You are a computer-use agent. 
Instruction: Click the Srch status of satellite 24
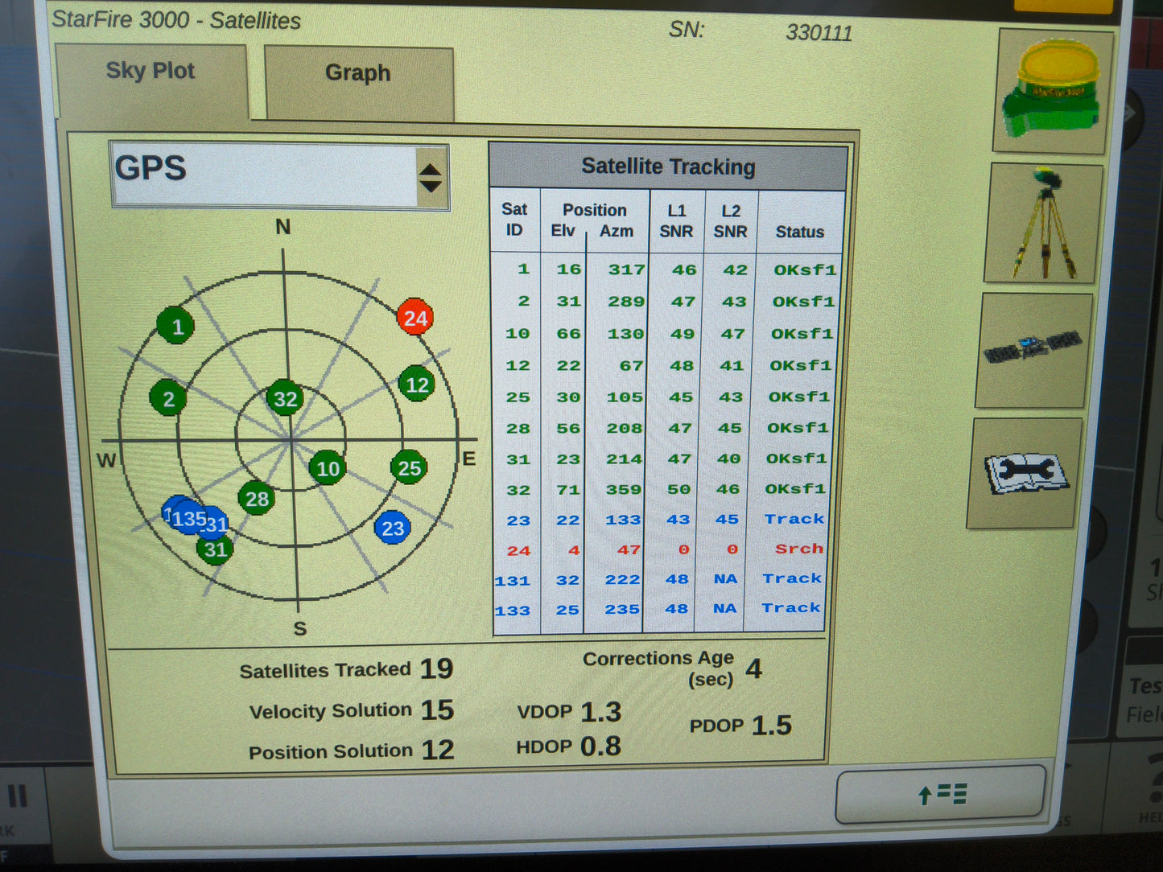click(799, 549)
